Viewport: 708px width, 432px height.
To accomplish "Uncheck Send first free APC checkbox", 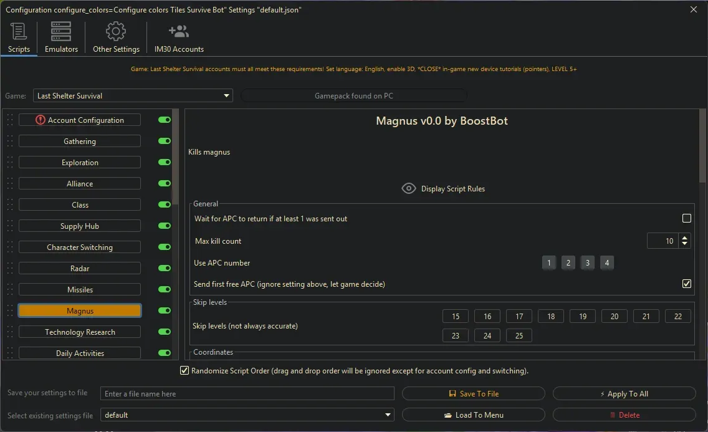I will (686, 284).
